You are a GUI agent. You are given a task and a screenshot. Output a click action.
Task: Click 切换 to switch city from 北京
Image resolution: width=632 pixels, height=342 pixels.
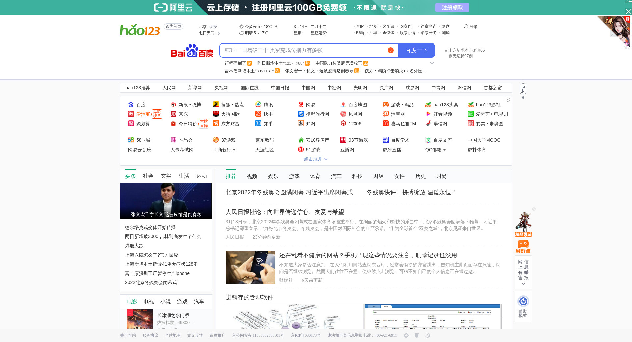pos(213,27)
